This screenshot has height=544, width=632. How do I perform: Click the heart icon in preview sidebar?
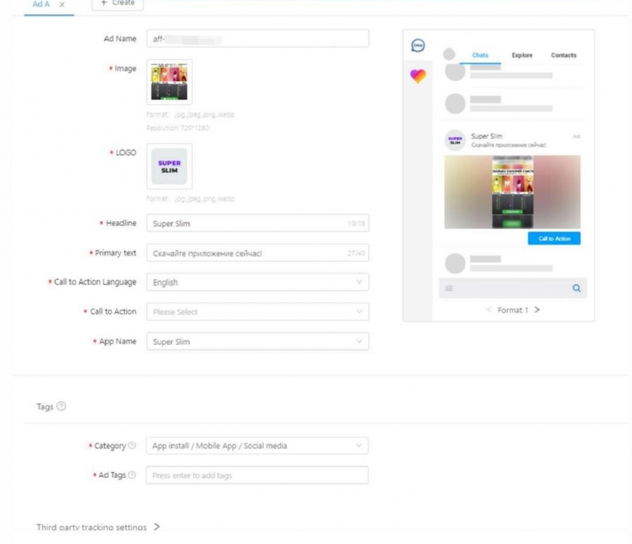(x=418, y=76)
